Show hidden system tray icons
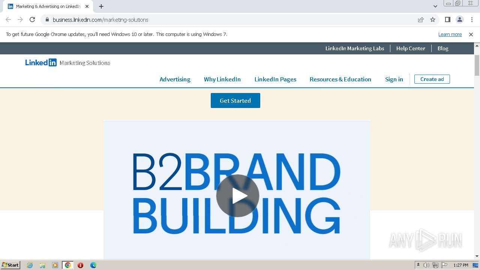Screen dimensions: 480x270 click(418, 265)
